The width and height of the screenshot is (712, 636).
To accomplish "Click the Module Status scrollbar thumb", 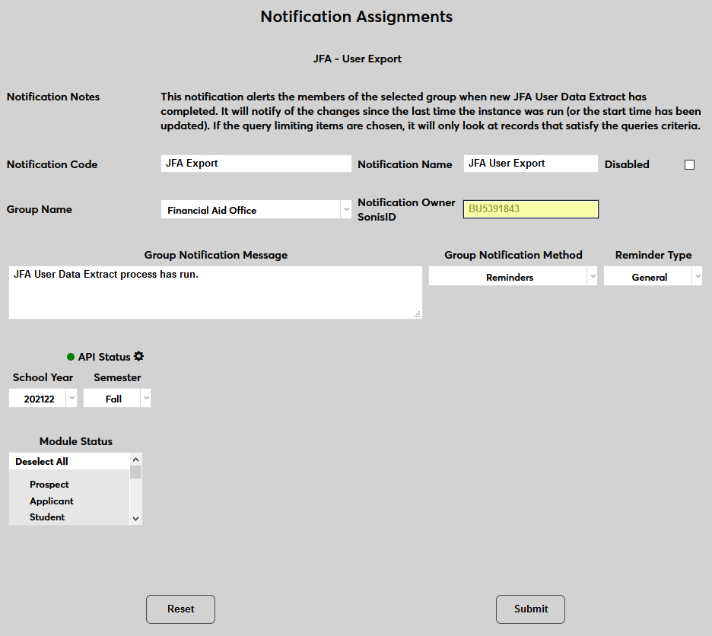I will (x=135, y=472).
